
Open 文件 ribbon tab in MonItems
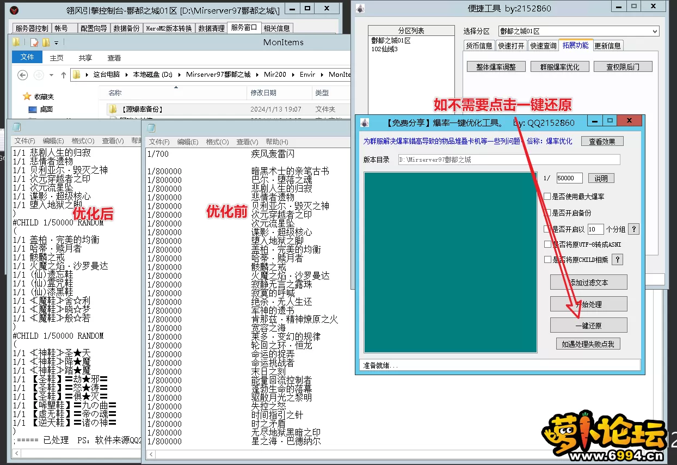[27, 57]
